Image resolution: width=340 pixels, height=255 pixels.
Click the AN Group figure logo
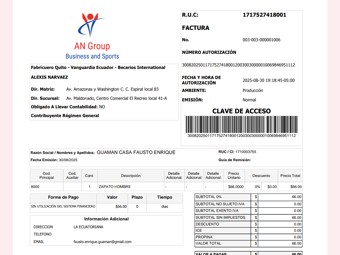(92, 25)
